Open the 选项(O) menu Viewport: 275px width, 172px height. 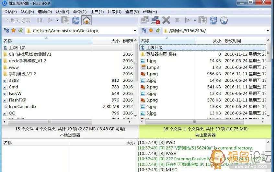click(45, 12)
